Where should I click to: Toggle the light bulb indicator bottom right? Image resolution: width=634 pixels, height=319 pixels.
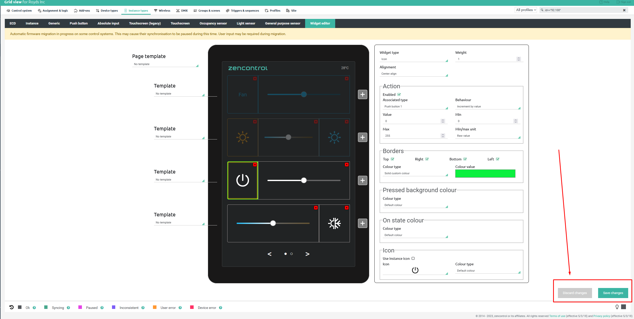point(617,307)
